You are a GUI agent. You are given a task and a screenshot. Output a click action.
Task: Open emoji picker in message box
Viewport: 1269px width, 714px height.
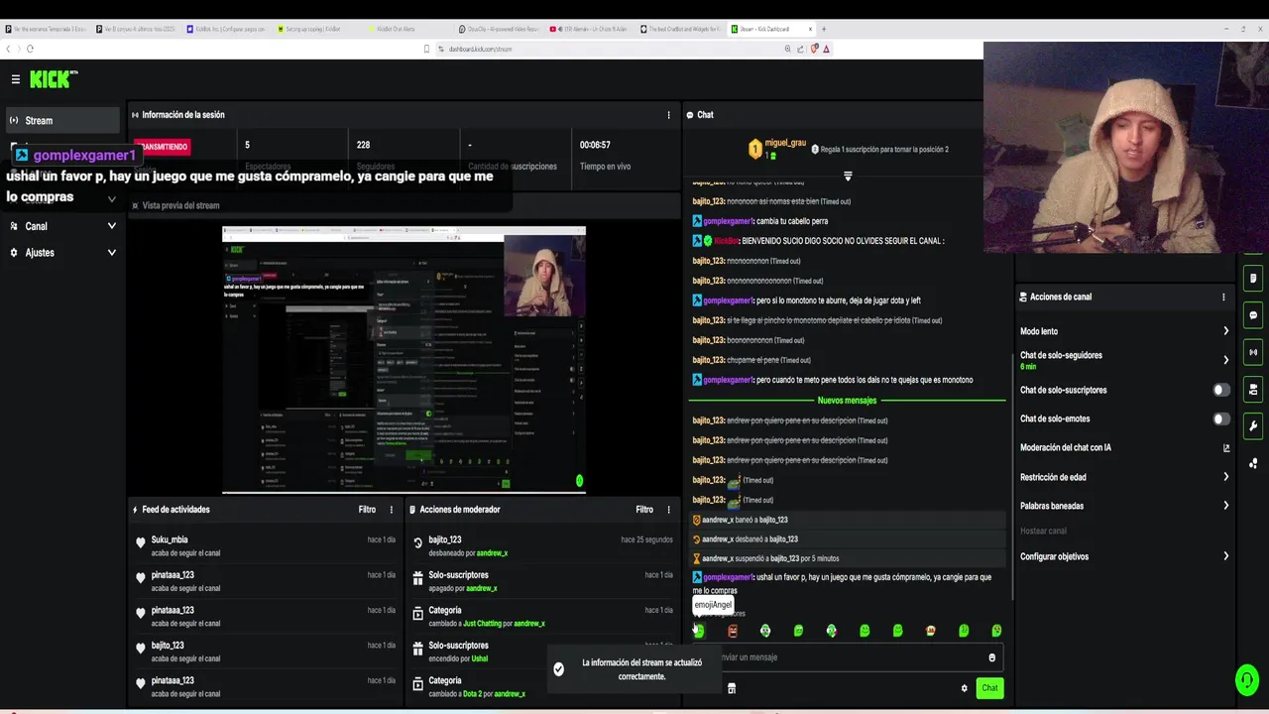pos(991,657)
